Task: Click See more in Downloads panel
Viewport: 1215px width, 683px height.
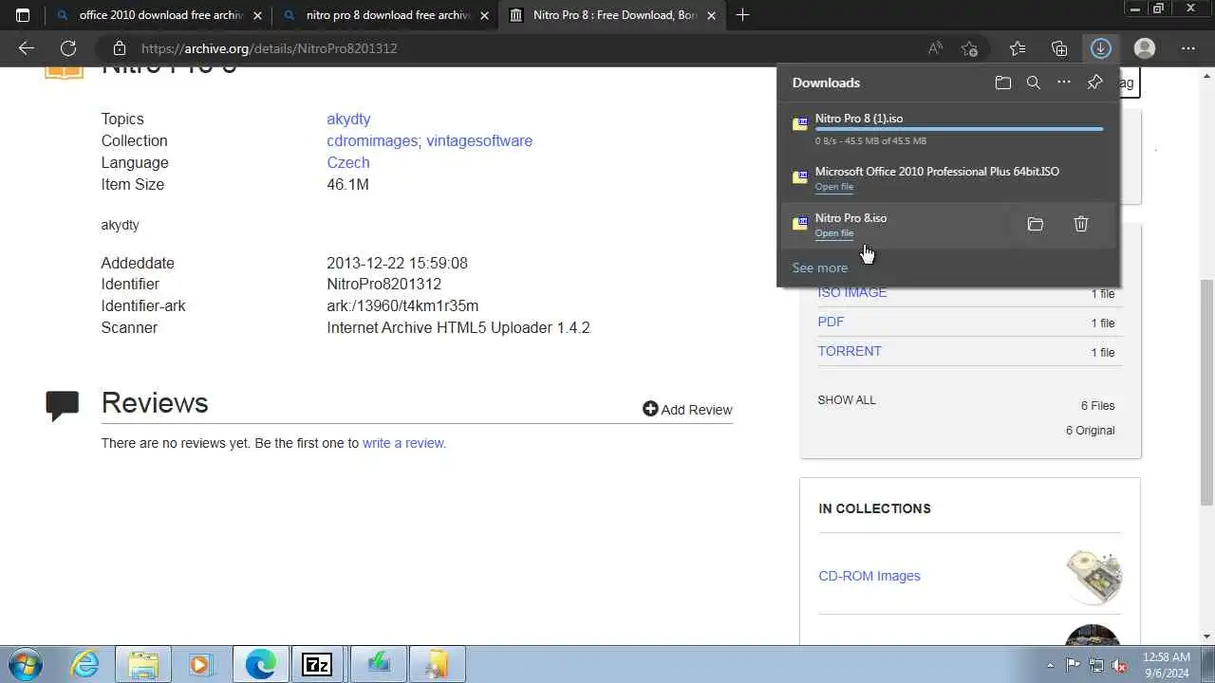Action: (820, 268)
